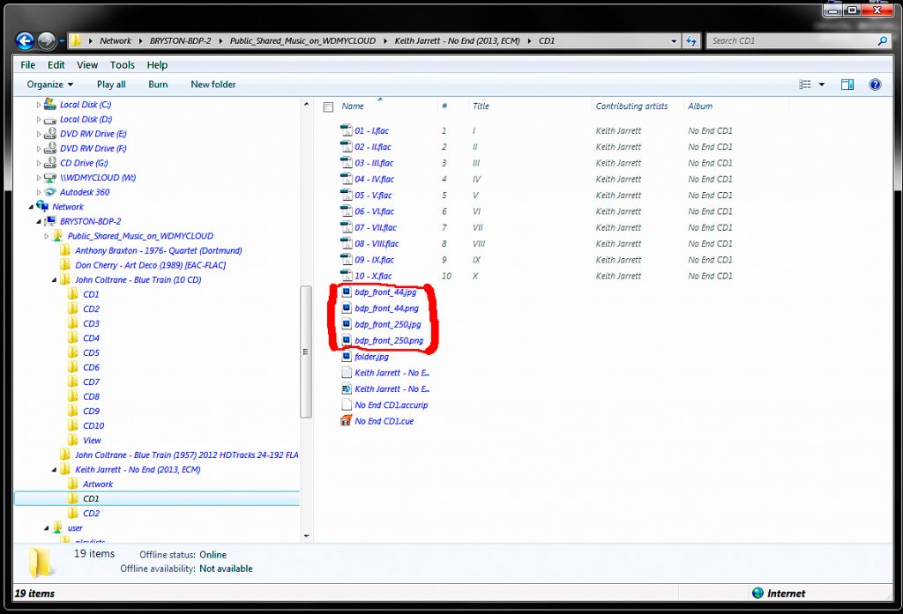Select the View folder under Blue Train
The image size is (903, 614).
pyautogui.click(x=92, y=440)
